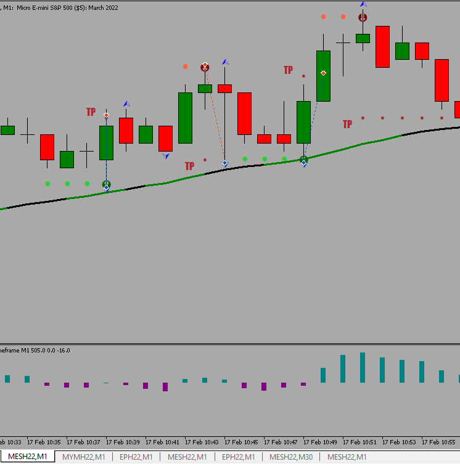Select the tall green candle at 10:43

pyautogui.click(x=185, y=118)
